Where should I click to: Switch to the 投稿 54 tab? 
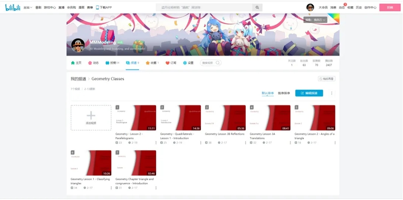coord(112,63)
